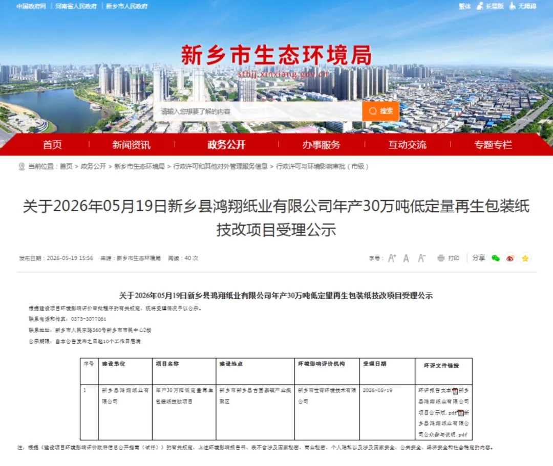Open the 公众参与说明.pdf file link
Viewport: 553px width, 466px height.
click(443, 424)
